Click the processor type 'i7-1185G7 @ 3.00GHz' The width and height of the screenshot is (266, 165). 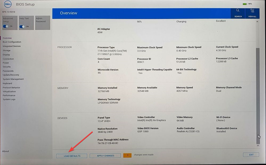coord(110,54)
